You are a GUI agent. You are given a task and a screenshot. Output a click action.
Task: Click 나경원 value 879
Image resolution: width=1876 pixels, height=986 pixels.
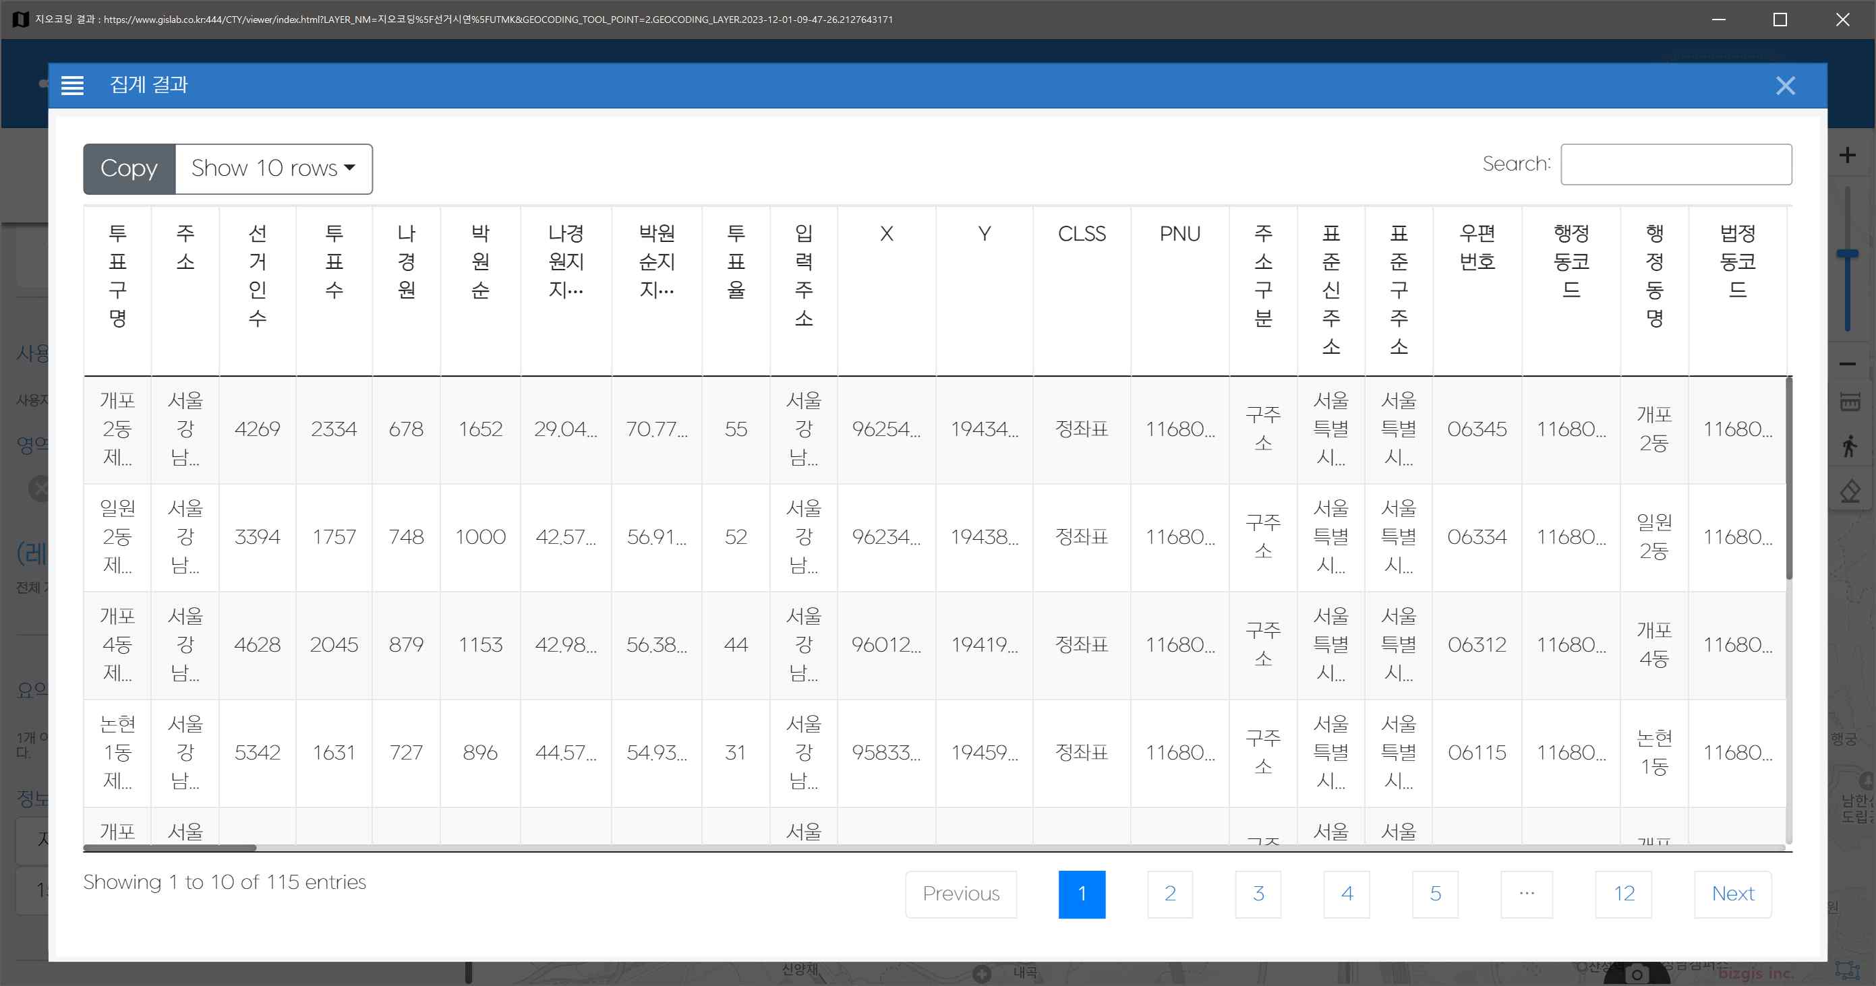tap(406, 645)
